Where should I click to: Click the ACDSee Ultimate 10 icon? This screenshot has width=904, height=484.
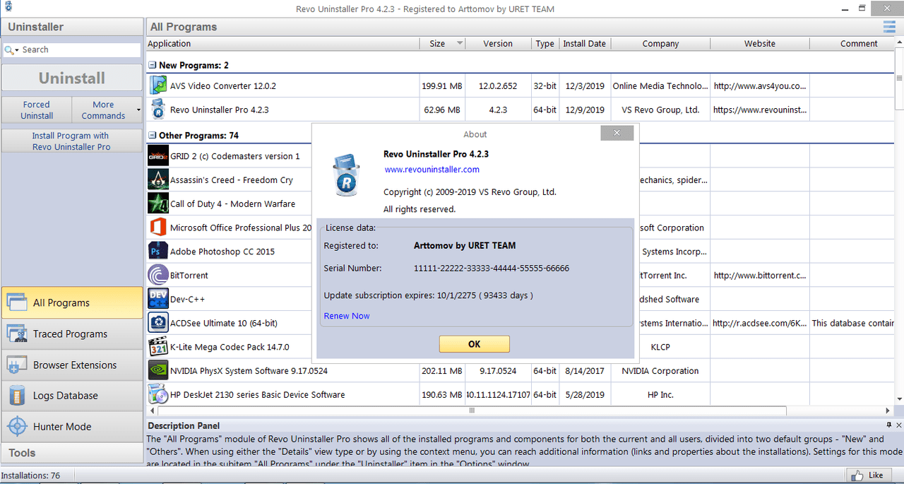157,323
